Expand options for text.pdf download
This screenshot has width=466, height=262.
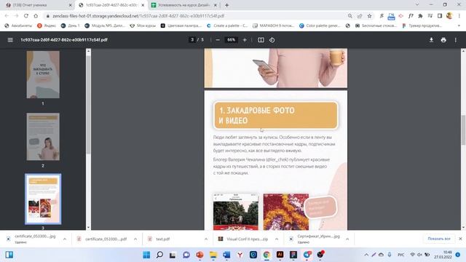(206, 239)
